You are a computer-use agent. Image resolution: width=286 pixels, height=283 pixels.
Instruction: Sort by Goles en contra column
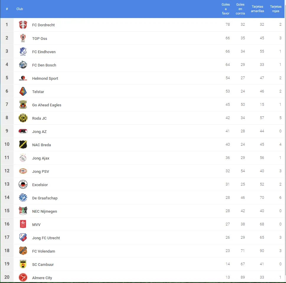pyautogui.click(x=240, y=9)
